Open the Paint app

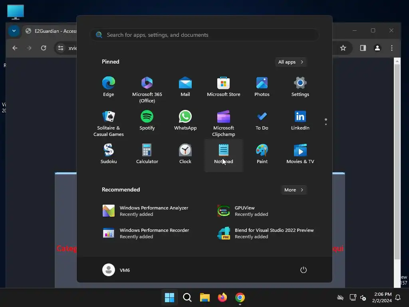(x=262, y=154)
